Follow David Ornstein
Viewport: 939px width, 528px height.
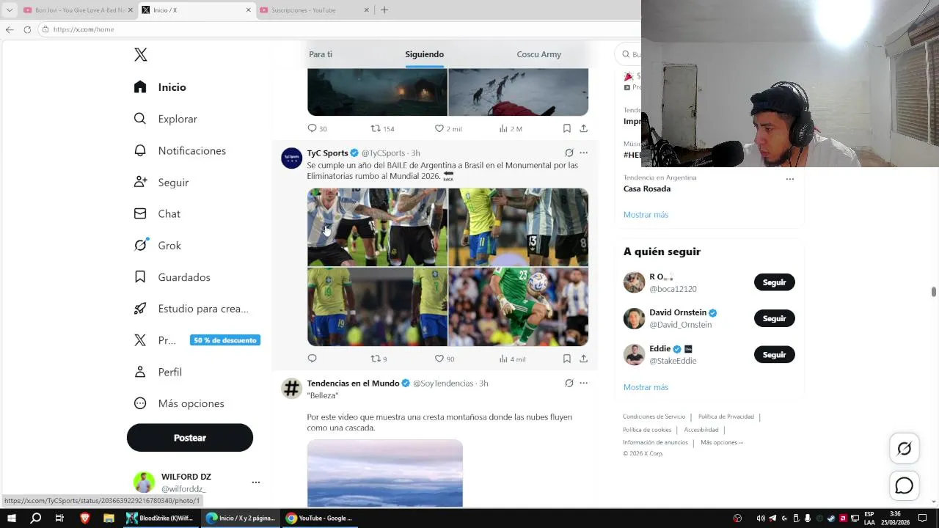pos(774,318)
